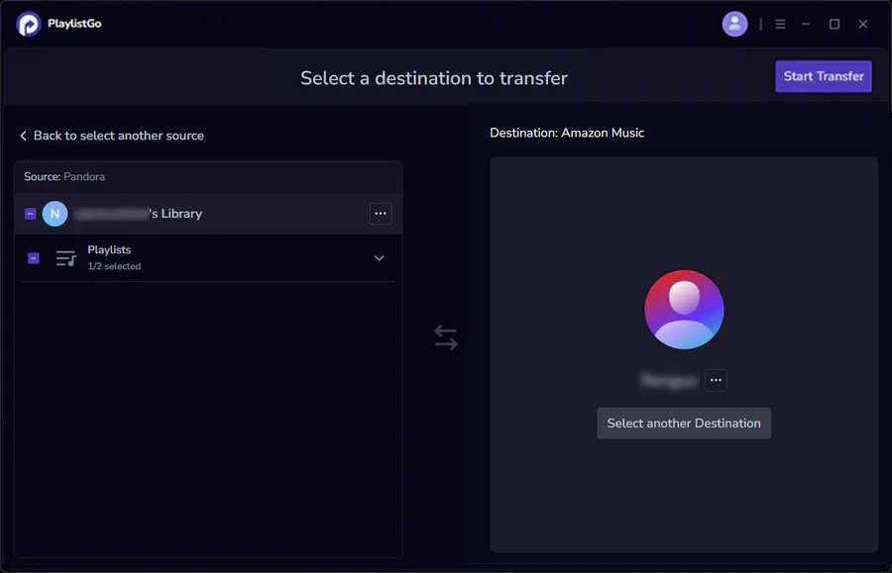Click the Start Transfer button
892x573 pixels.
tap(824, 76)
